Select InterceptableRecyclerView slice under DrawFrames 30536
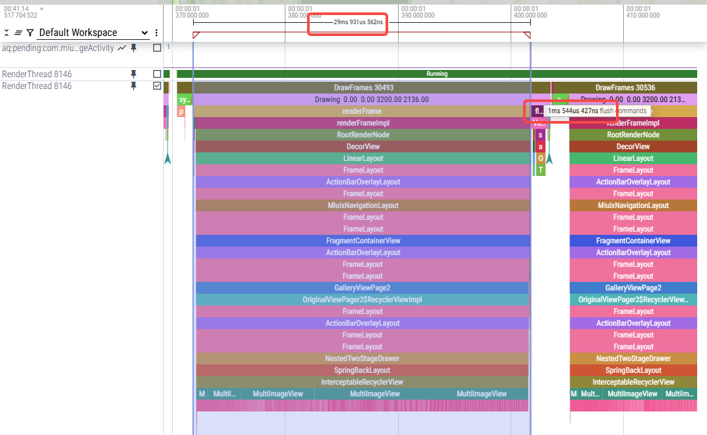The width and height of the screenshot is (707, 435). pyautogui.click(x=633, y=381)
